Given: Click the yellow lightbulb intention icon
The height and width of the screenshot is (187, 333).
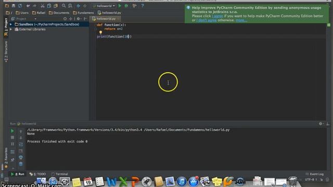Looking at the screenshot, I should [x=100, y=32].
